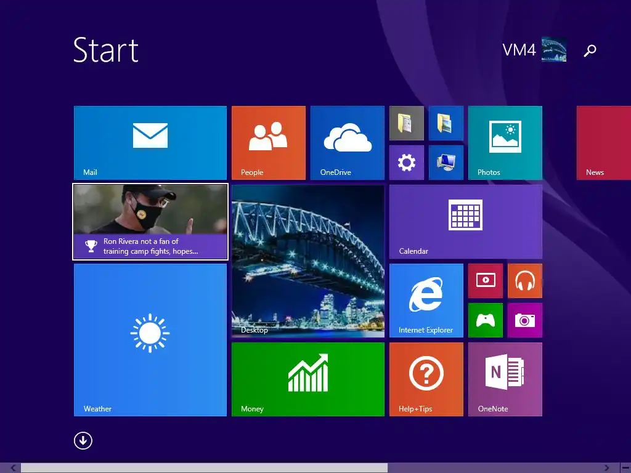Open the Ron Rivera sports news tile
The image size is (631, 473).
tap(150, 222)
